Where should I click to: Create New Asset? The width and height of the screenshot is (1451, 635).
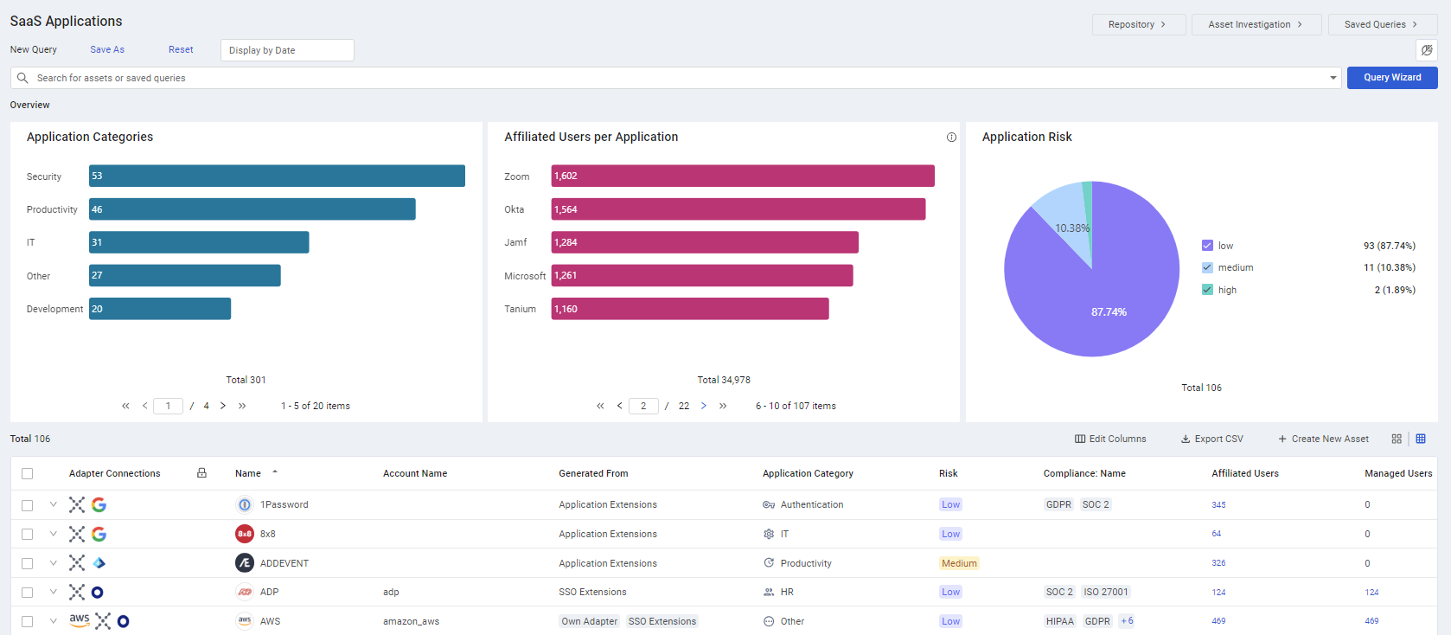click(x=1324, y=439)
